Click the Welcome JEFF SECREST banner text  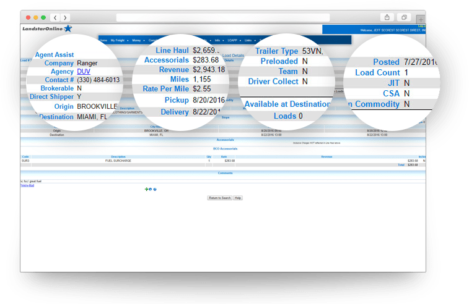tap(393, 30)
